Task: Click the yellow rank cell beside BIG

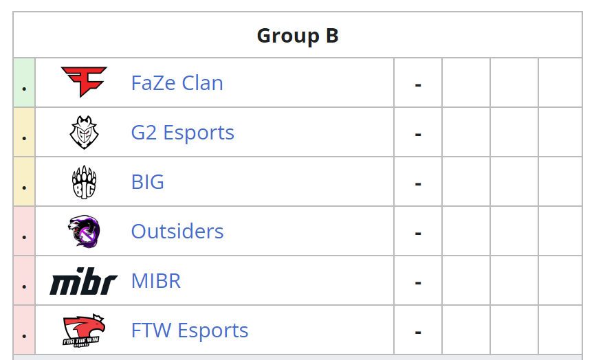Action: pos(24,181)
